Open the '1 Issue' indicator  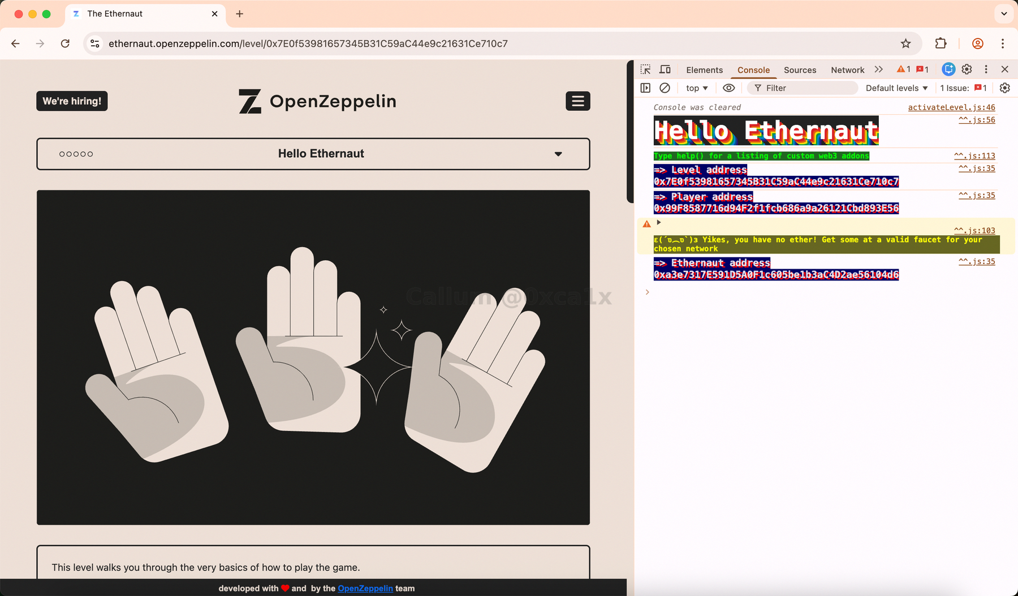point(964,88)
